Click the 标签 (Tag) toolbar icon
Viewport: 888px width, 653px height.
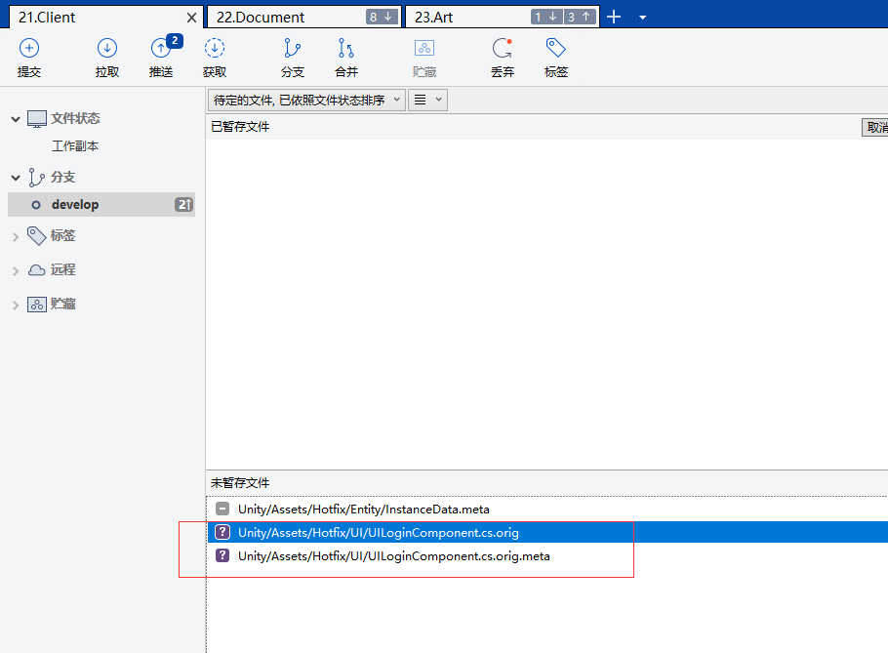(555, 49)
